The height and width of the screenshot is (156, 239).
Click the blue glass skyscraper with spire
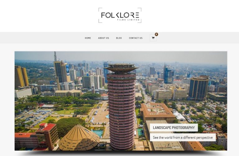[x=168, y=75]
